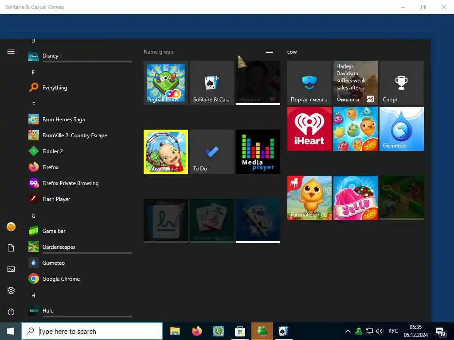Open the Mixed Reality Portal tile
This screenshot has height=340, width=454.
[x=309, y=83]
